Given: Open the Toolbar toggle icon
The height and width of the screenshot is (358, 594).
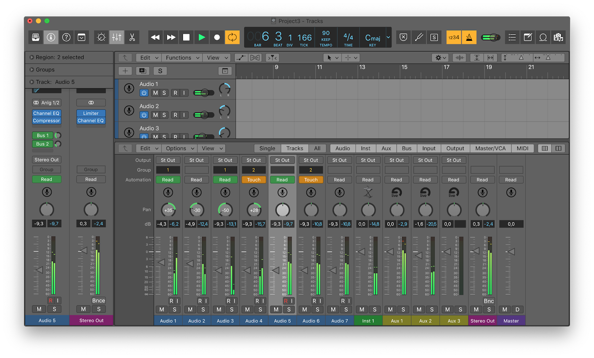Looking at the screenshot, I should point(81,37).
